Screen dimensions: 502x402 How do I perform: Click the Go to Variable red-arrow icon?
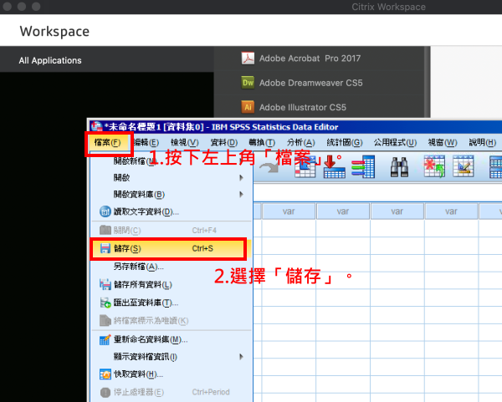[334, 166]
